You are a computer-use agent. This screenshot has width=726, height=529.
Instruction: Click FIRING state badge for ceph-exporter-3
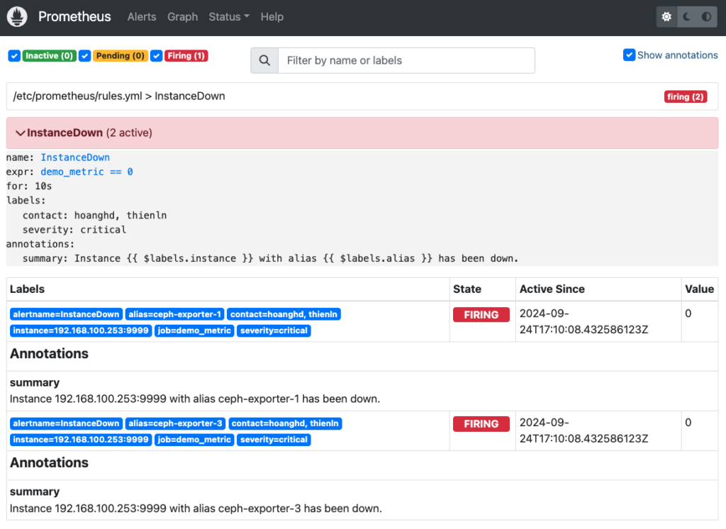(x=481, y=424)
